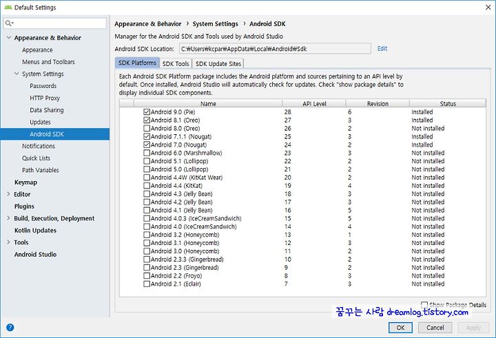This screenshot has height=338, width=496.
Task: Open Appearance settings page
Action: [37, 50]
